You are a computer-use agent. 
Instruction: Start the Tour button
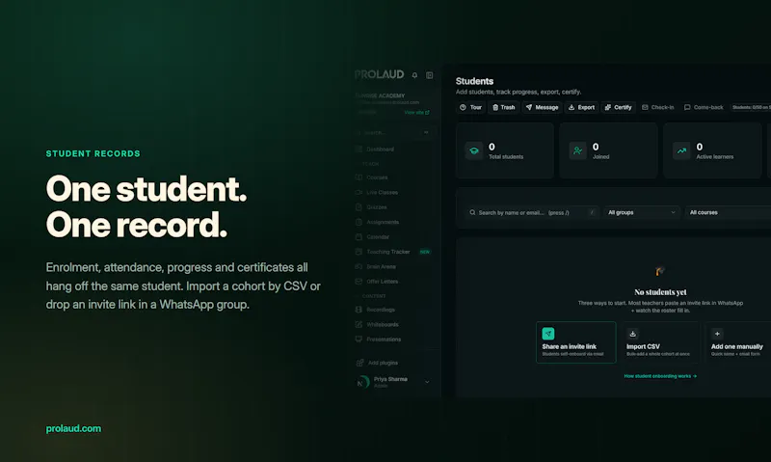(x=470, y=107)
